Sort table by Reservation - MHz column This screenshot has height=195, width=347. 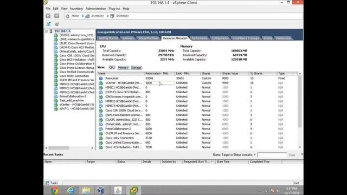[x=159, y=74]
